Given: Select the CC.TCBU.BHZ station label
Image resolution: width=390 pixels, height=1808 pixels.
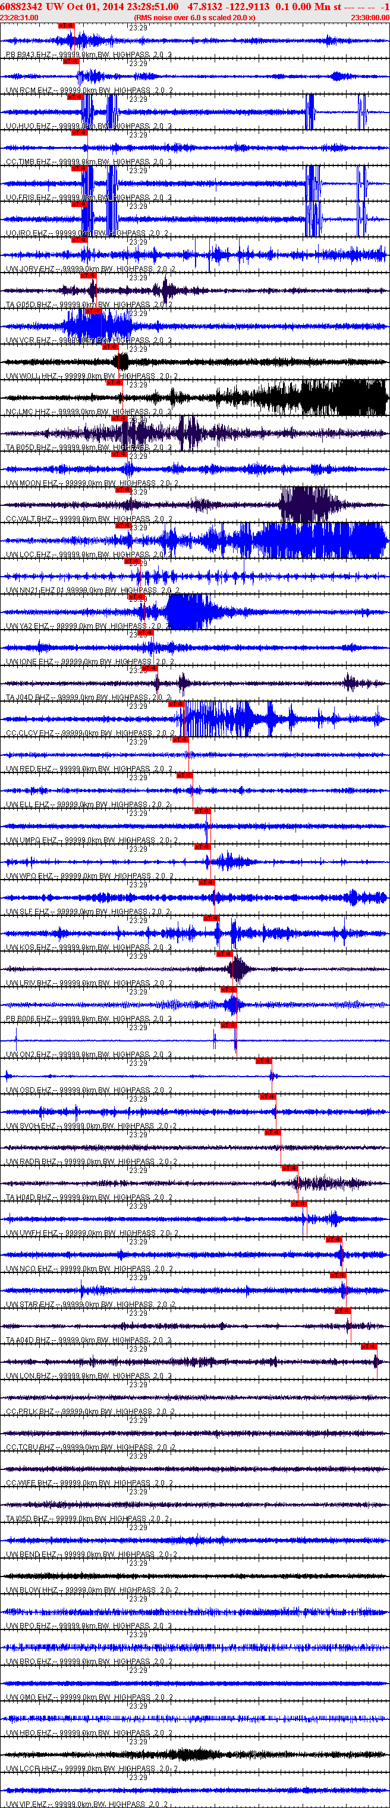Looking at the screenshot, I should tap(90, 1448).
